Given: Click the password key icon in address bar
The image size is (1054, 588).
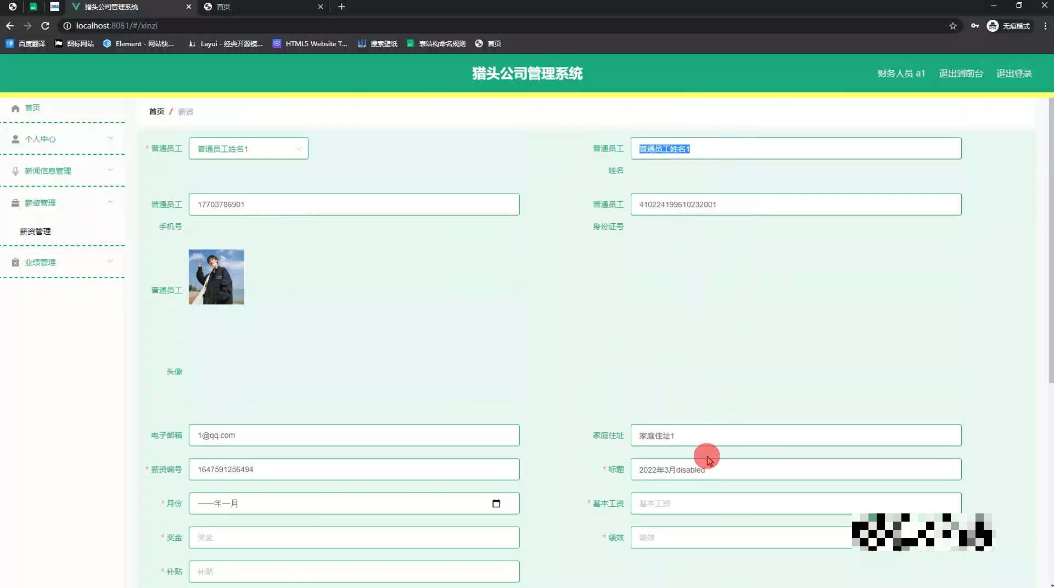Looking at the screenshot, I should 975,26.
